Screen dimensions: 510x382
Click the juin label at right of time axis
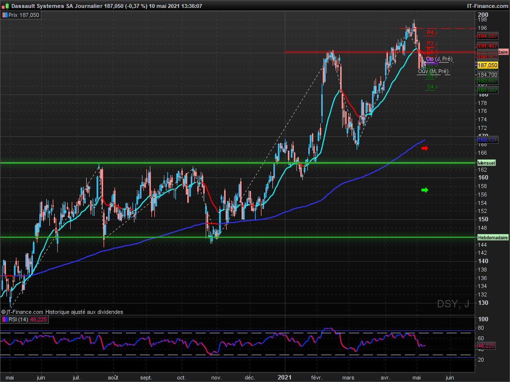pyautogui.click(x=450, y=378)
